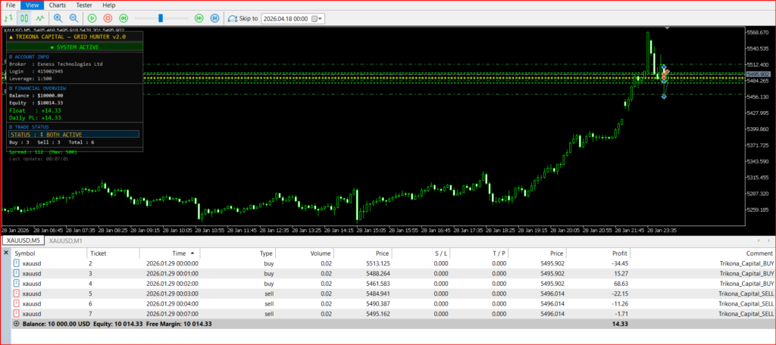The height and width of the screenshot is (345, 776).
Task: Select open price 5513.125 in the table
Action: [x=379, y=263]
